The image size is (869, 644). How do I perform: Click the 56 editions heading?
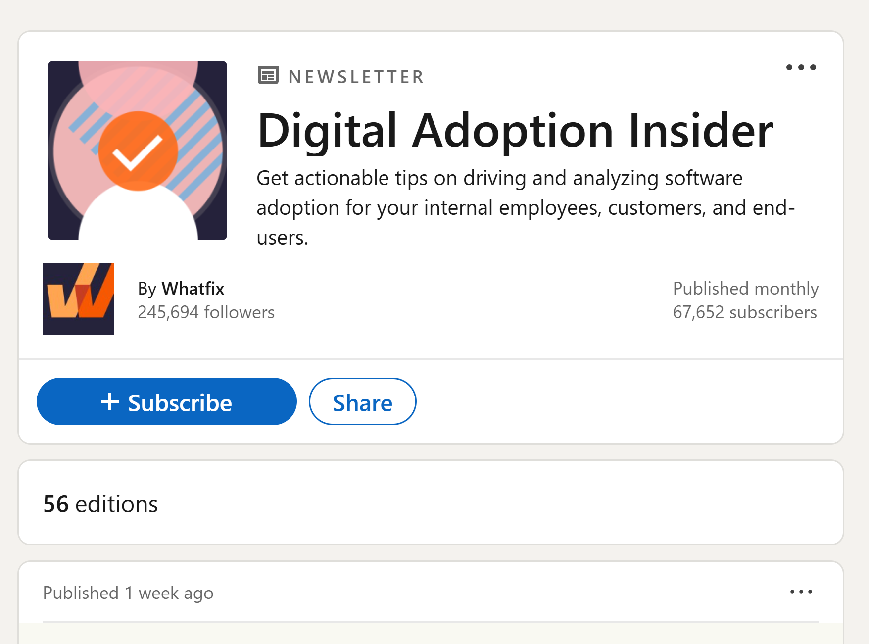pyautogui.click(x=100, y=504)
